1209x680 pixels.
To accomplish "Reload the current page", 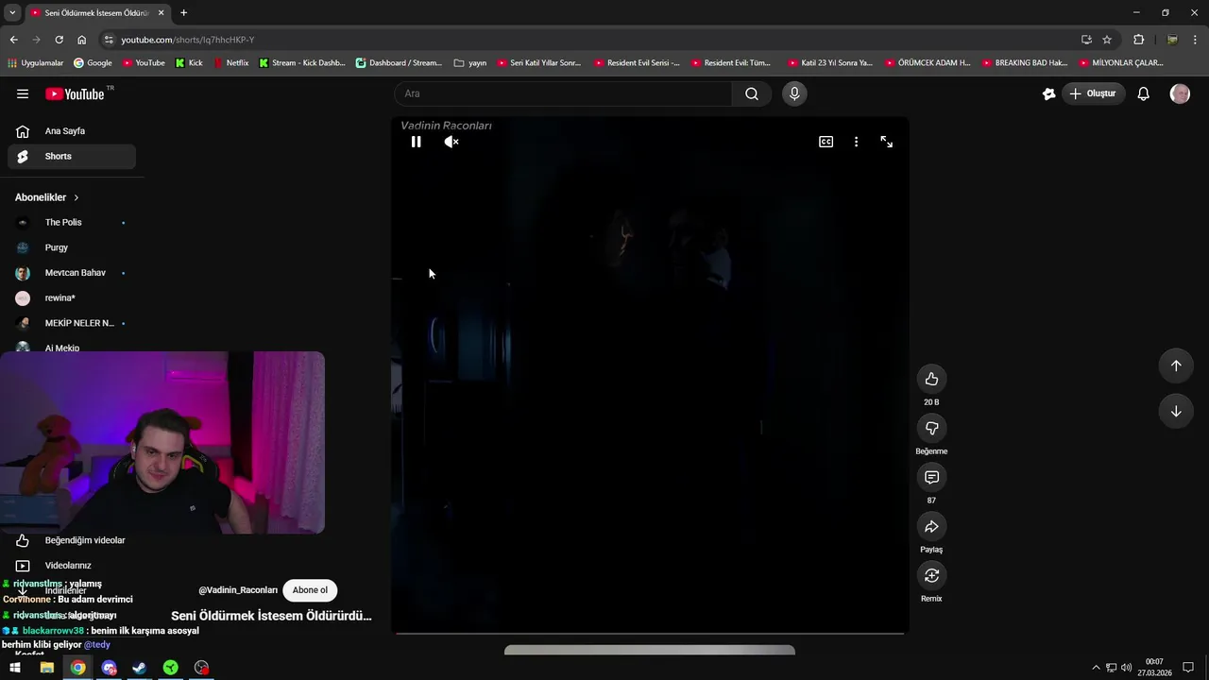I will pyautogui.click(x=59, y=40).
